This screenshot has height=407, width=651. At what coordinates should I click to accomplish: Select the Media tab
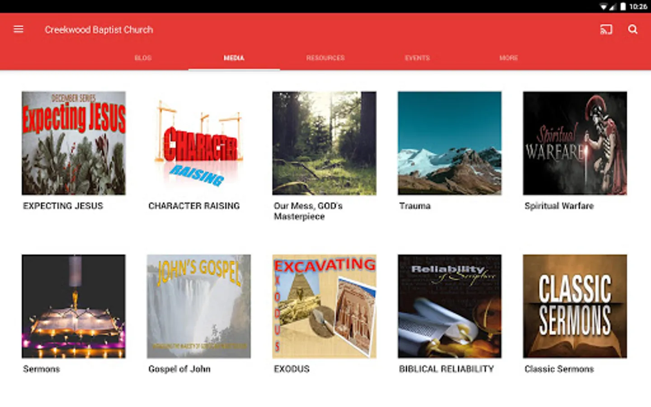click(x=234, y=58)
